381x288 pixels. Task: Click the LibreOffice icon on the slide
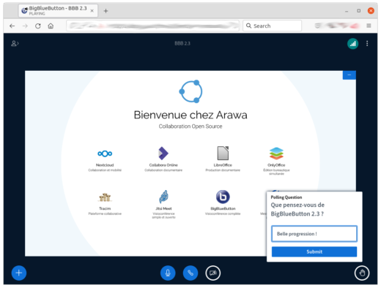tap(223, 153)
